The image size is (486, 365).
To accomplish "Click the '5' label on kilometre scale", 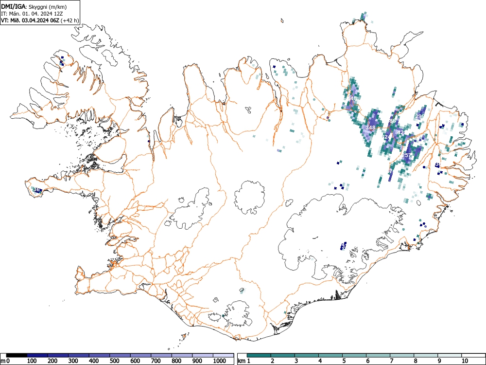I will [344, 361].
